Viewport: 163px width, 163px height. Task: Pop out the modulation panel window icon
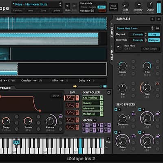point(109,93)
